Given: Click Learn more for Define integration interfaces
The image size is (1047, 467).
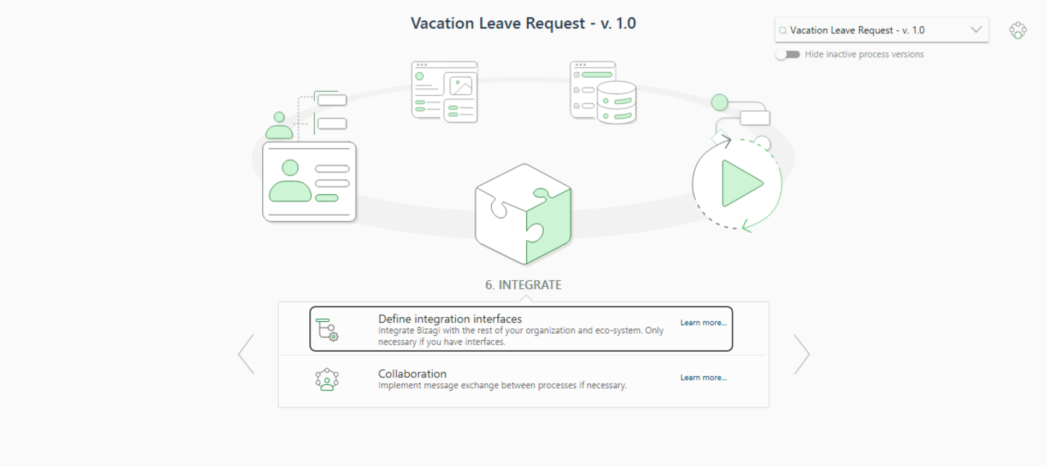Looking at the screenshot, I should point(703,323).
